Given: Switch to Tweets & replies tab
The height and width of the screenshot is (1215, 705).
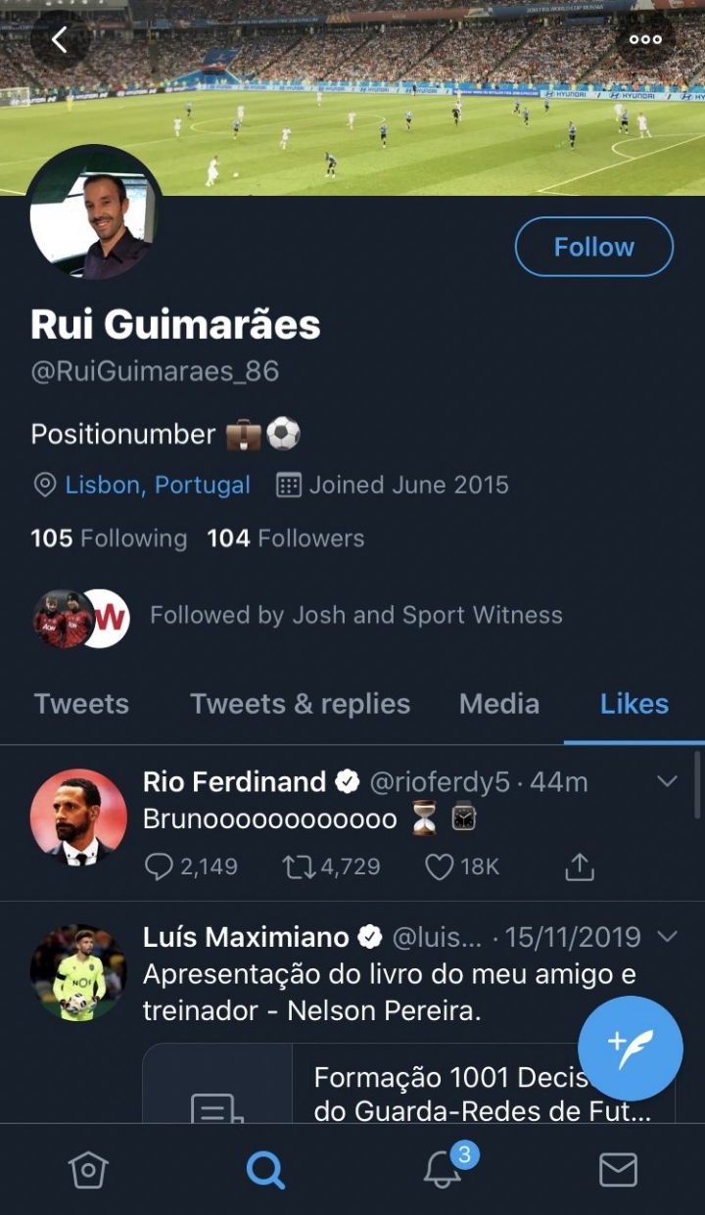Looking at the screenshot, I should [x=300, y=704].
